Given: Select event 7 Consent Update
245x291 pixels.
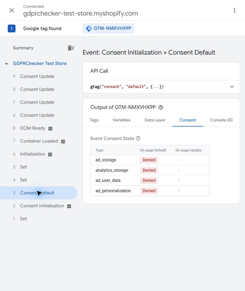Looking at the screenshot, I should 37,102.
